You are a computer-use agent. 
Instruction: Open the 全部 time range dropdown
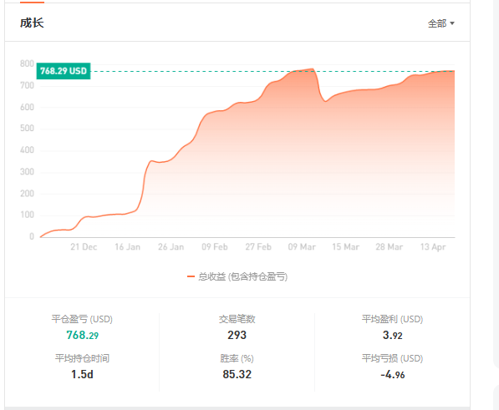tap(441, 23)
